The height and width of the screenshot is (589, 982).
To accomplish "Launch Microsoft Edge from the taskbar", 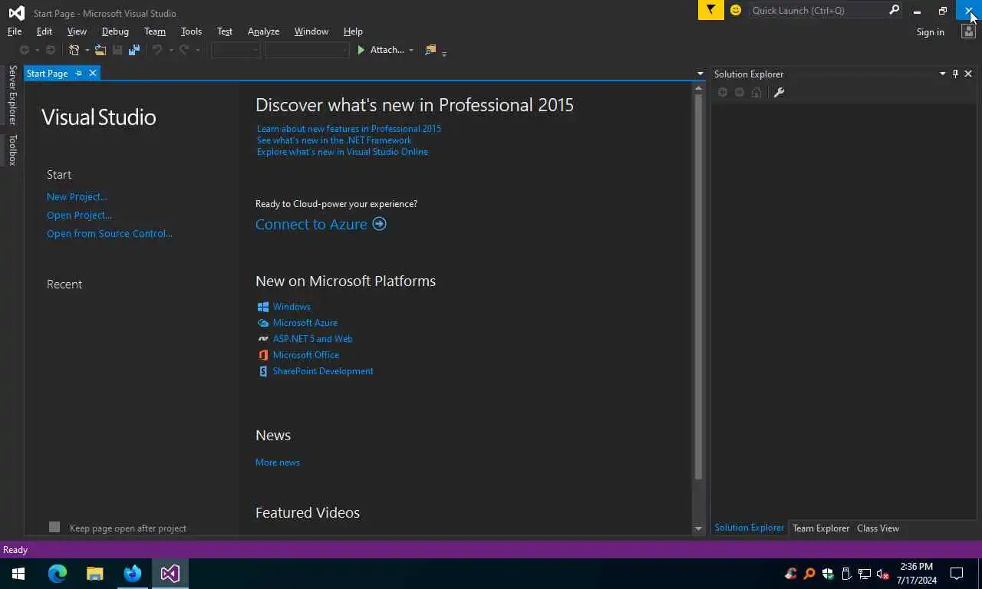I will pyautogui.click(x=58, y=573).
